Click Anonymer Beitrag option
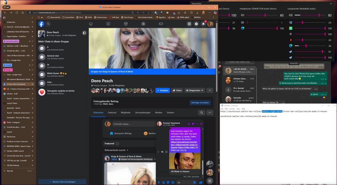Viewport: 337px width, 185px height. coord(120,133)
